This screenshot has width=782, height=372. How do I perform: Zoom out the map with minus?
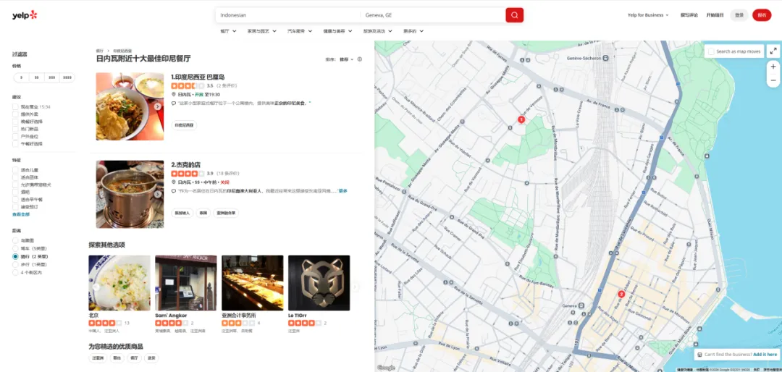(773, 80)
